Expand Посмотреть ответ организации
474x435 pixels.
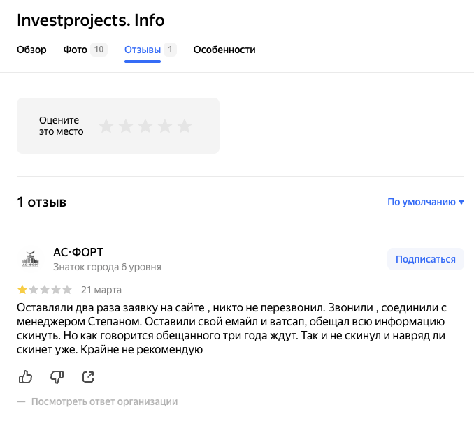coord(104,401)
